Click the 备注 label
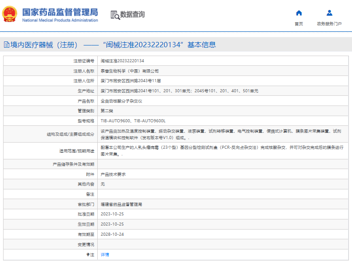 (90, 194)
